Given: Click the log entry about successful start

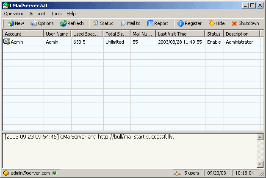Looking at the screenshot, I should [89, 136].
